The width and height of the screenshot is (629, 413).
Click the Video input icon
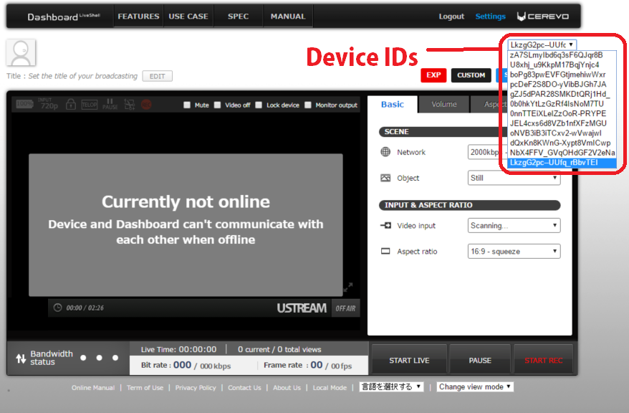click(x=385, y=226)
